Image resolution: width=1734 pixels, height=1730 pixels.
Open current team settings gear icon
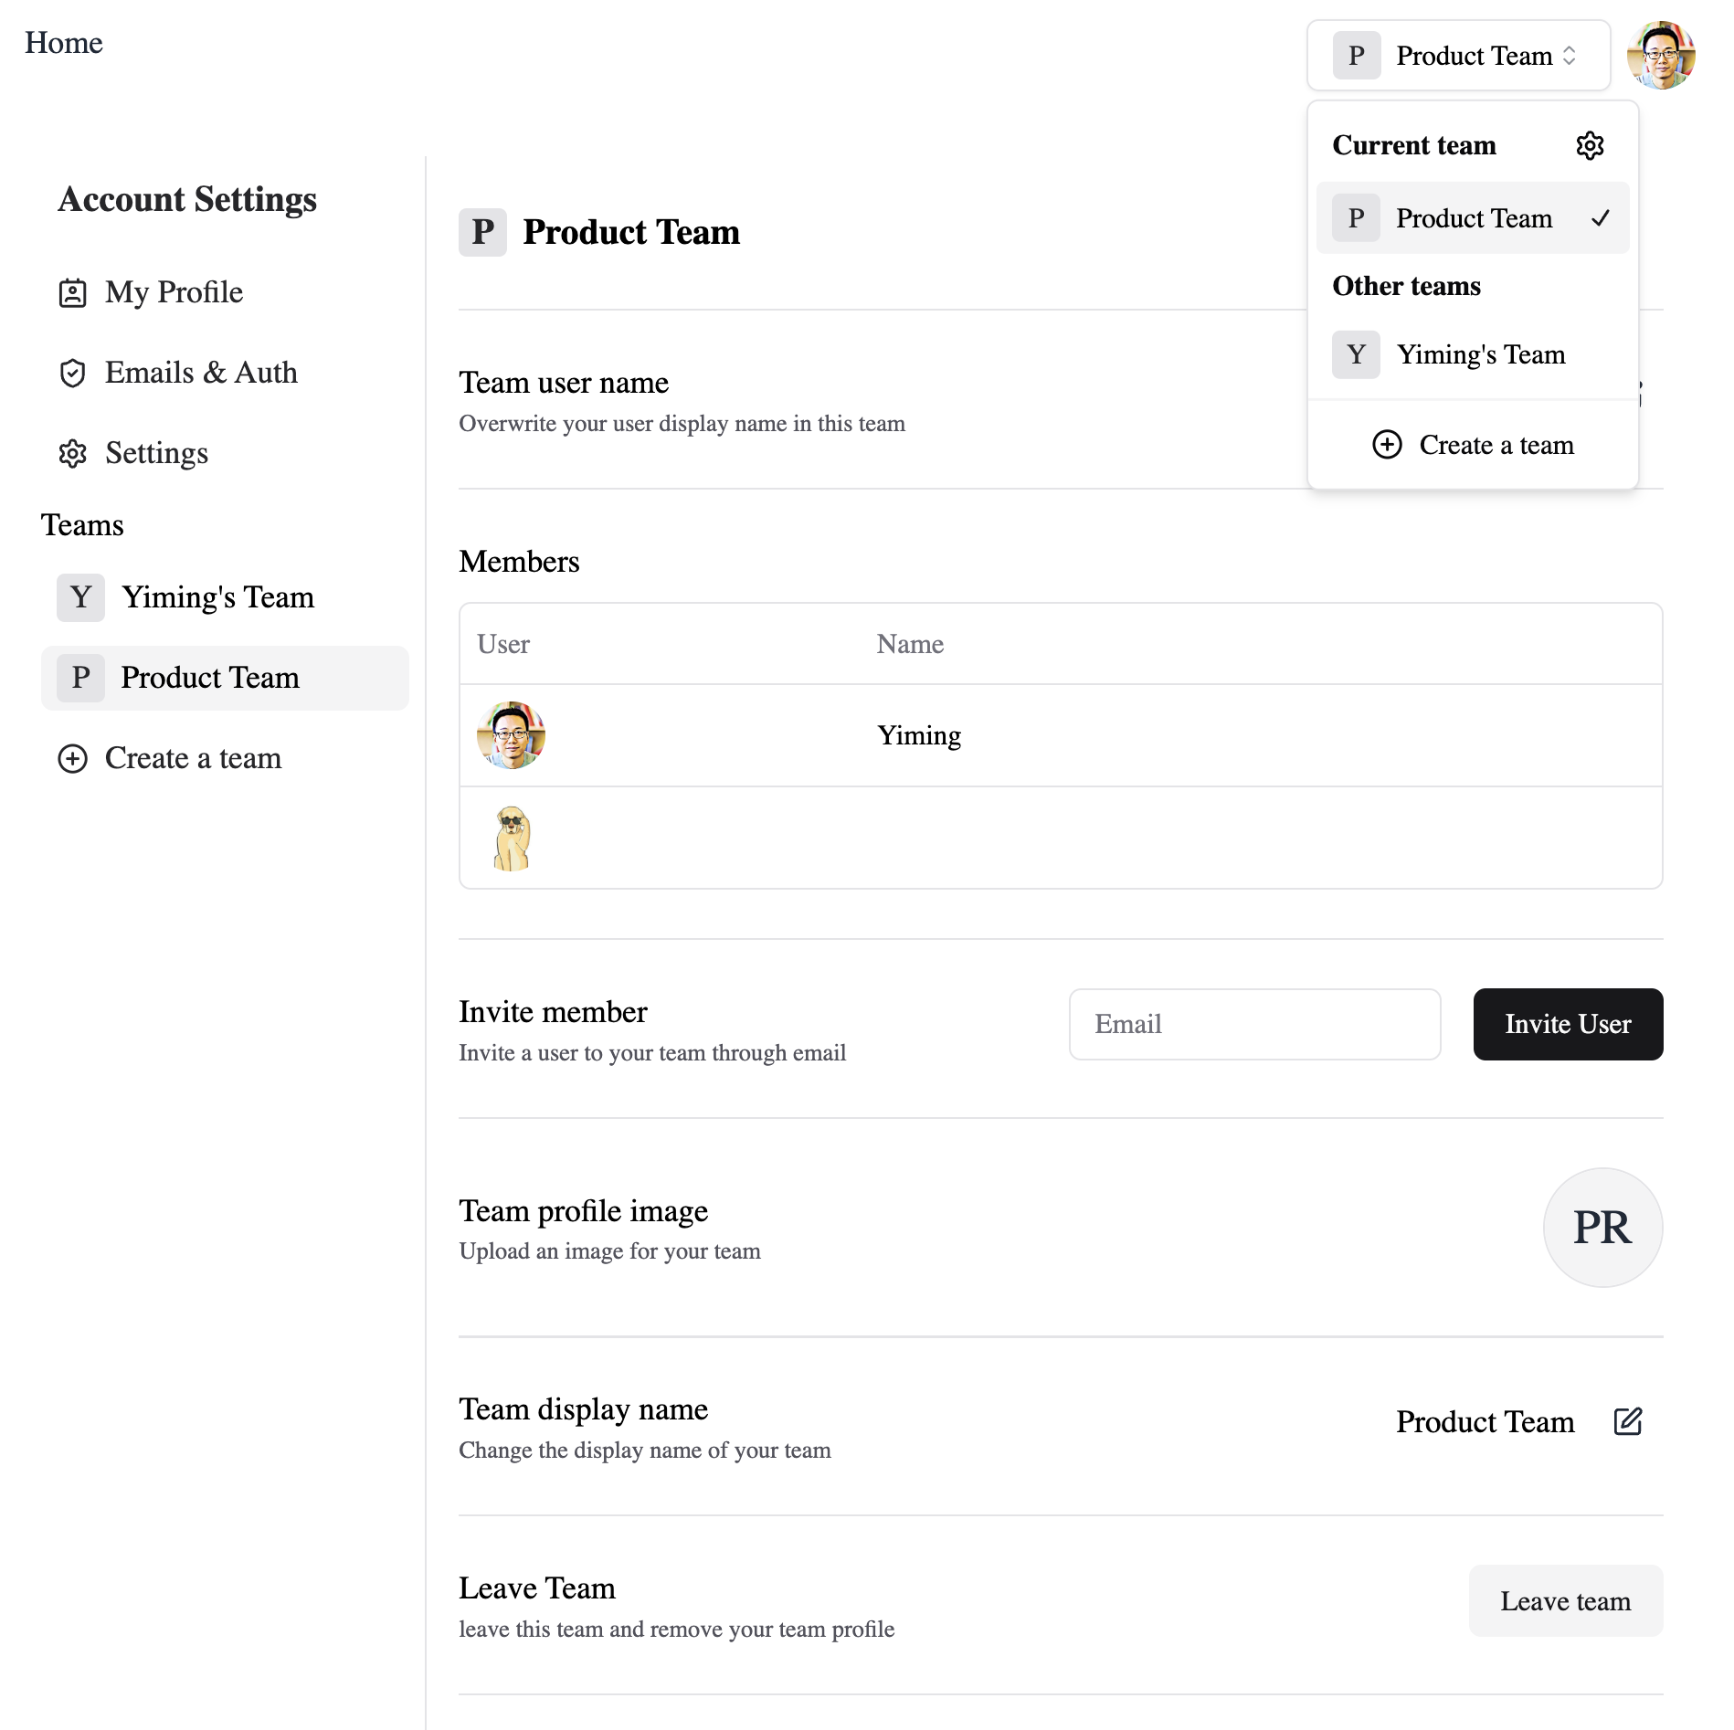pyautogui.click(x=1589, y=145)
